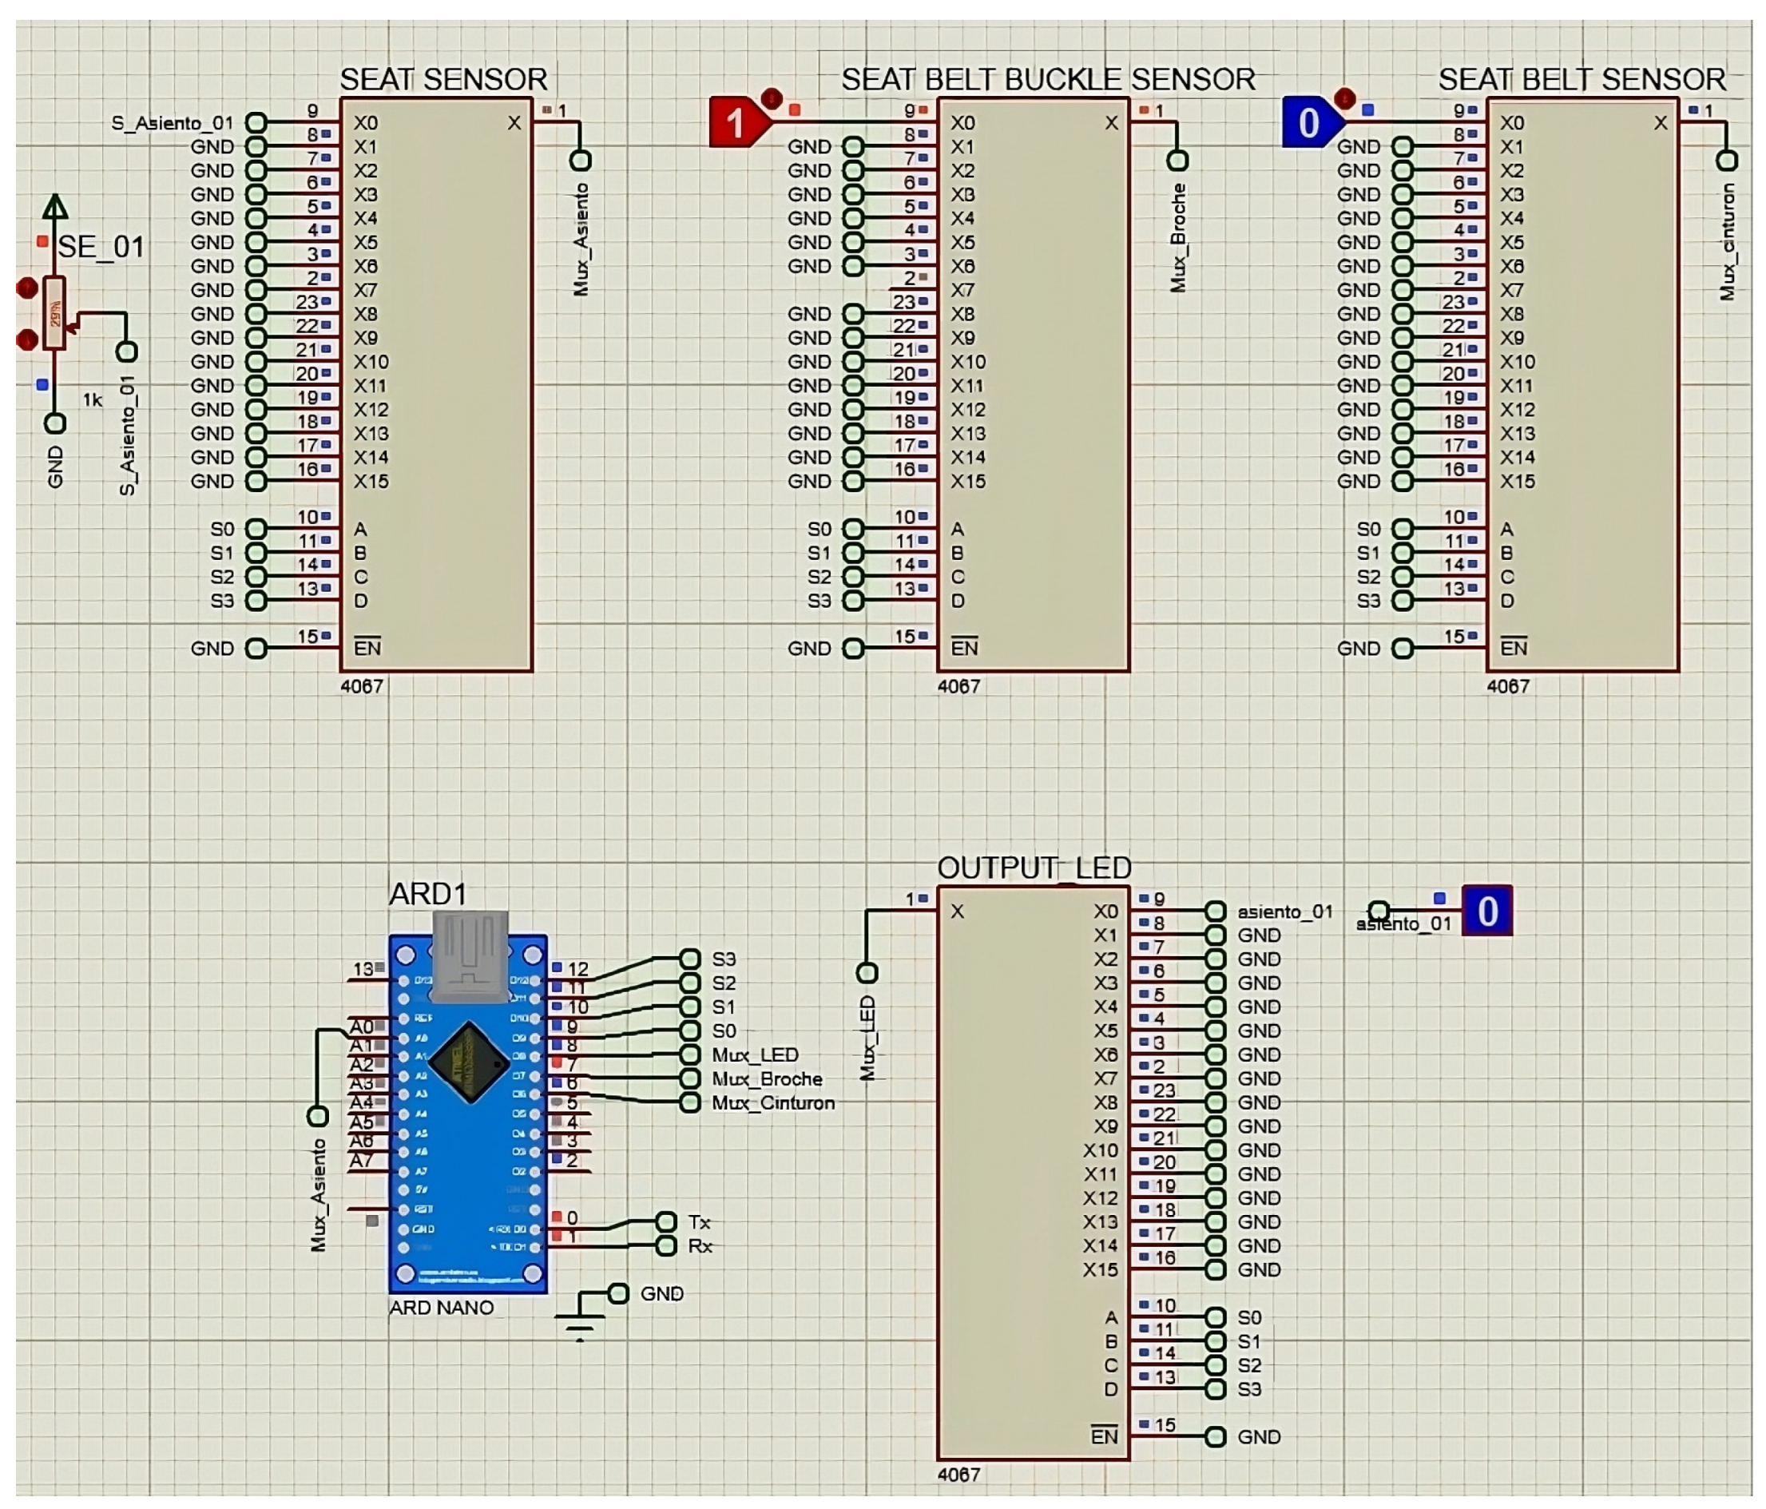Click the Mux_cinturon terminal on Seat Belt Sensor
Screen dimensions: 1766x1509
(1727, 161)
